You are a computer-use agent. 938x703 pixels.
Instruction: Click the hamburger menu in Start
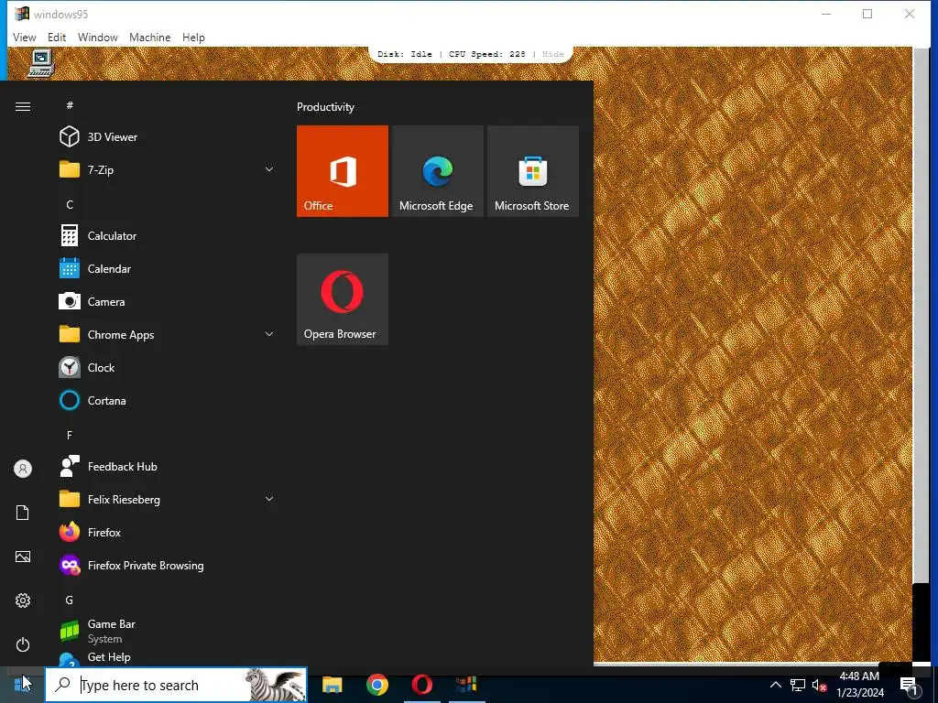pyautogui.click(x=23, y=106)
